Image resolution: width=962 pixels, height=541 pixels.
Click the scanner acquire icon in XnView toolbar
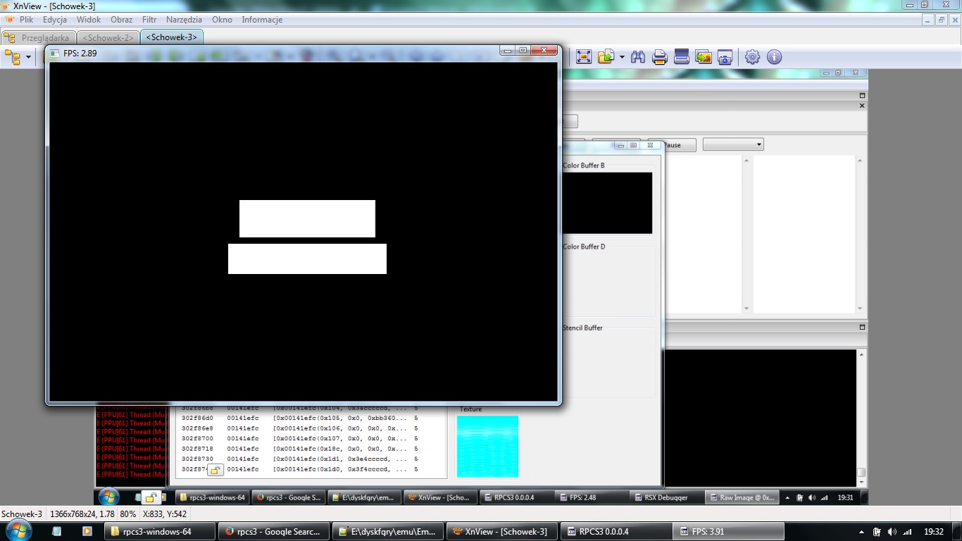pyautogui.click(x=681, y=57)
